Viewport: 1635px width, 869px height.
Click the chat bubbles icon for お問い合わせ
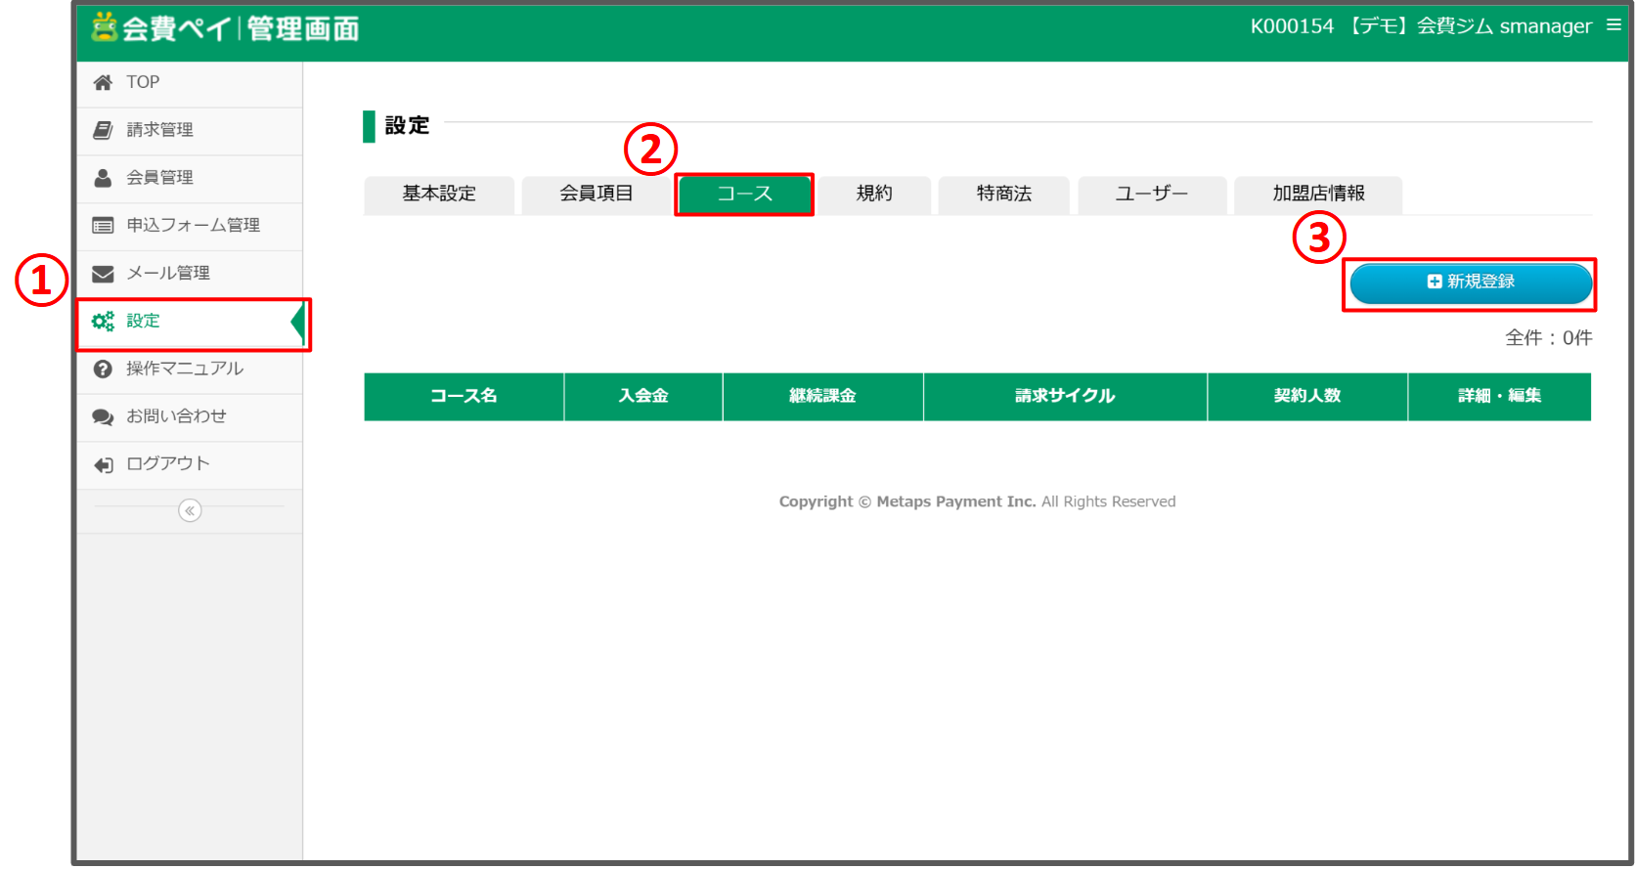pyautogui.click(x=103, y=417)
